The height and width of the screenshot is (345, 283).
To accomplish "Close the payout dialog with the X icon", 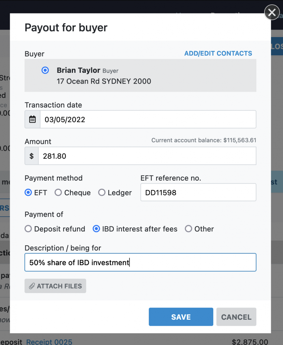I will 272,13.
